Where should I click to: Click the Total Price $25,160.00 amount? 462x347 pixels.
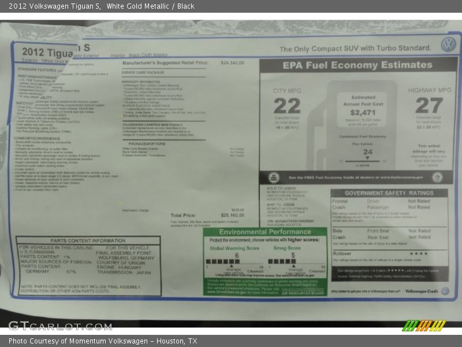coord(233,215)
